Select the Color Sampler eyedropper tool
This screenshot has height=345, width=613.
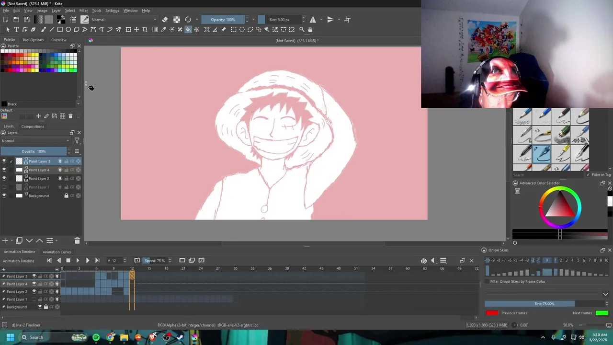tap(163, 30)
